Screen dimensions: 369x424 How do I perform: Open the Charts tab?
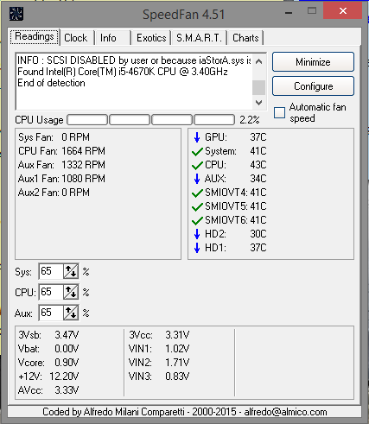click(245, 38)
